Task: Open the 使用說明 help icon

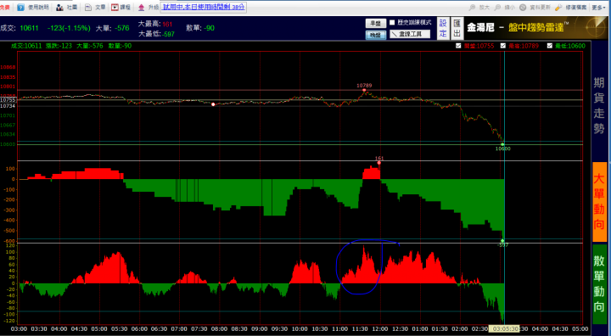Action: click(x=20, y=7)
